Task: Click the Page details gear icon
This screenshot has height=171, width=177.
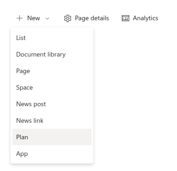Action: (x=68, y=18)
